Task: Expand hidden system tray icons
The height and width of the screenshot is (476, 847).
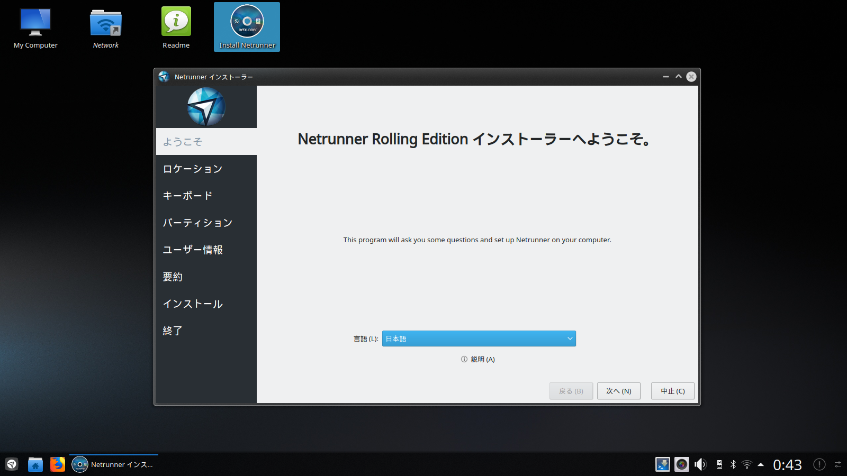Action: click(x=761, y=464)
